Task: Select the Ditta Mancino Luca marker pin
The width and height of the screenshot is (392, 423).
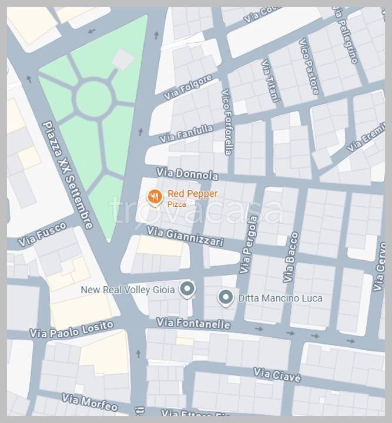Action: (226, 298)
